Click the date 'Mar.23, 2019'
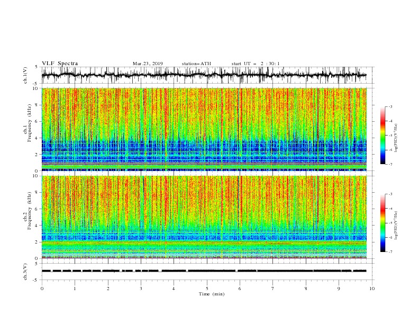Image resolution: width=419 pixels, height=324 pixels. (148, 64)
